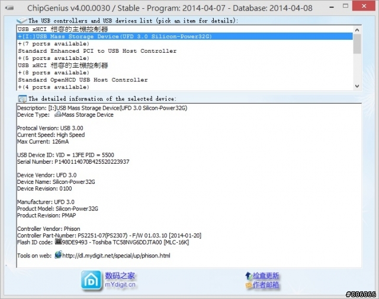Click the 'Protocal Version: USB 3.00' line

tap(50, 128)
